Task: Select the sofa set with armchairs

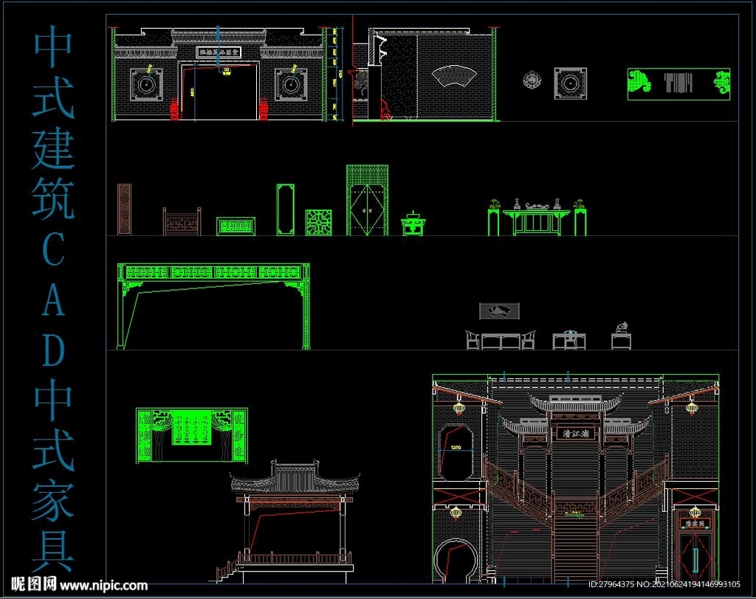Action: tap(501, 339)
